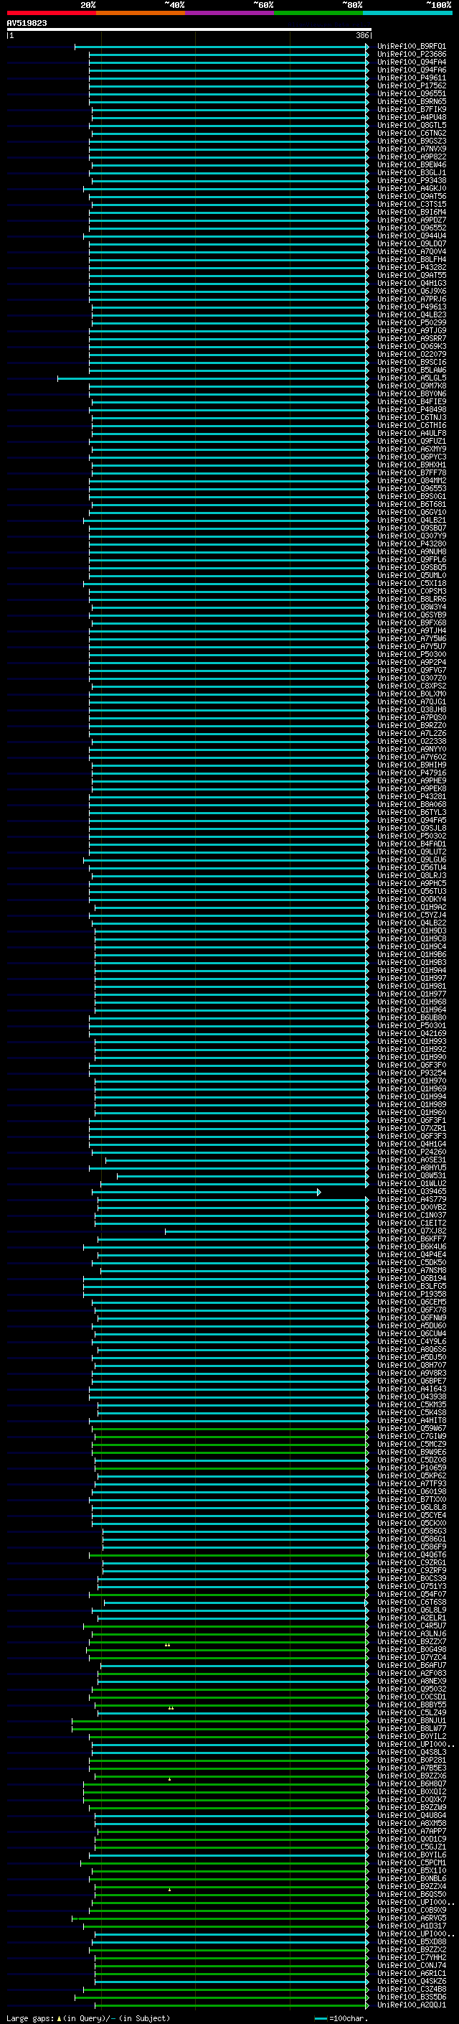Click the cyan ~100% identity legend segment
Screen dimensions: 459x2024
[x=408, y=13]
